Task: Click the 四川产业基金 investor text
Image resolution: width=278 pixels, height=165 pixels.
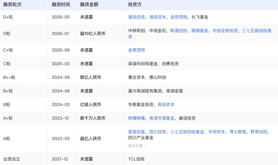Action: point(141,138)
